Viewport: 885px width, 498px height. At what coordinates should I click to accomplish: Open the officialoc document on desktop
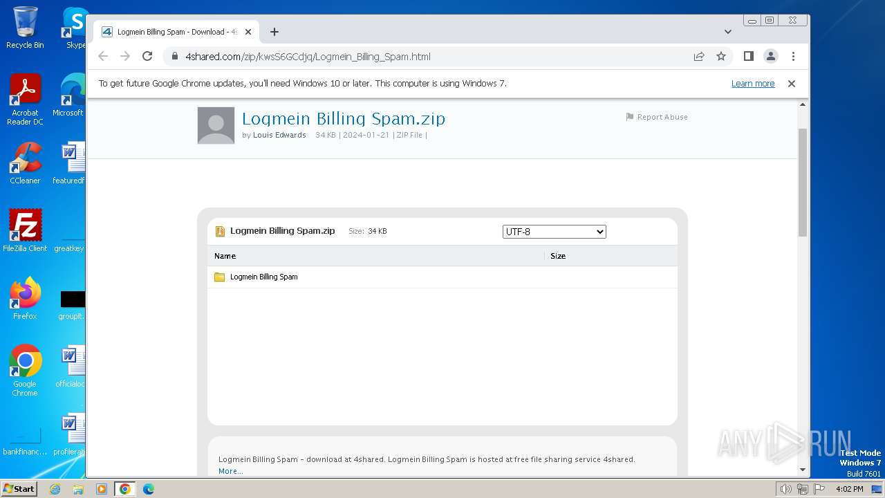click(x=71, y=367)
